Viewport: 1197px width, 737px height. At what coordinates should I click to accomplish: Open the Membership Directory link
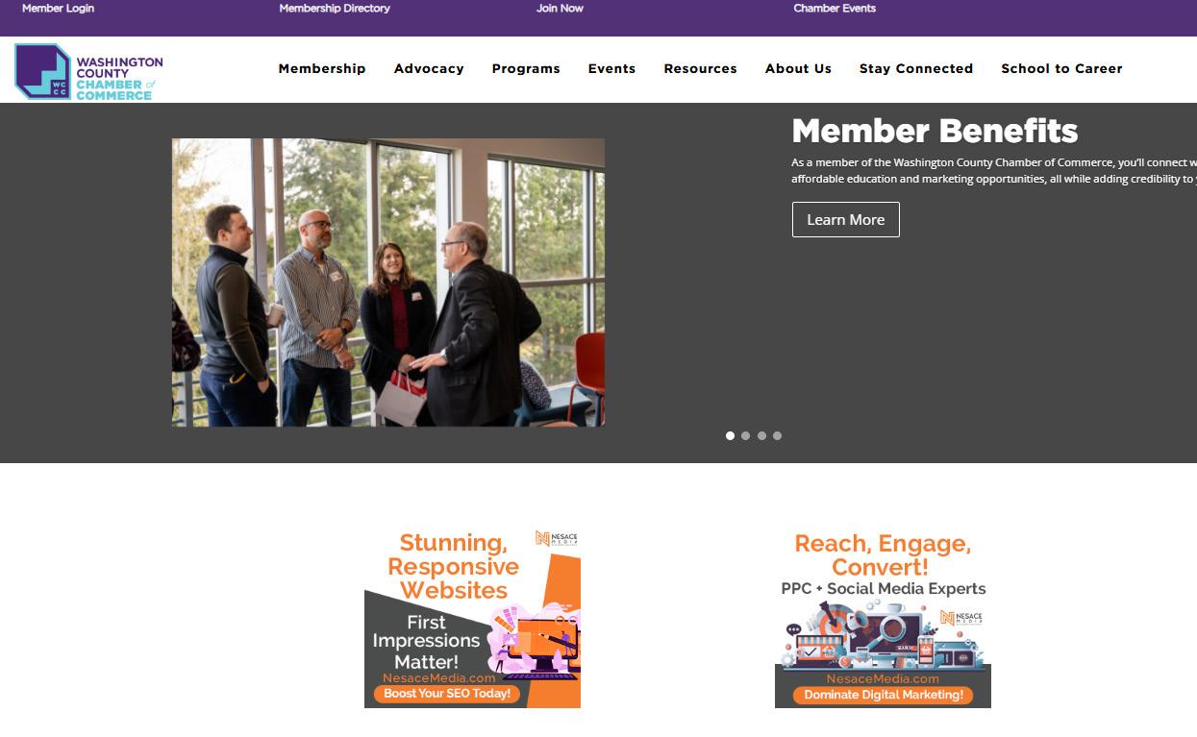point(335,8)
